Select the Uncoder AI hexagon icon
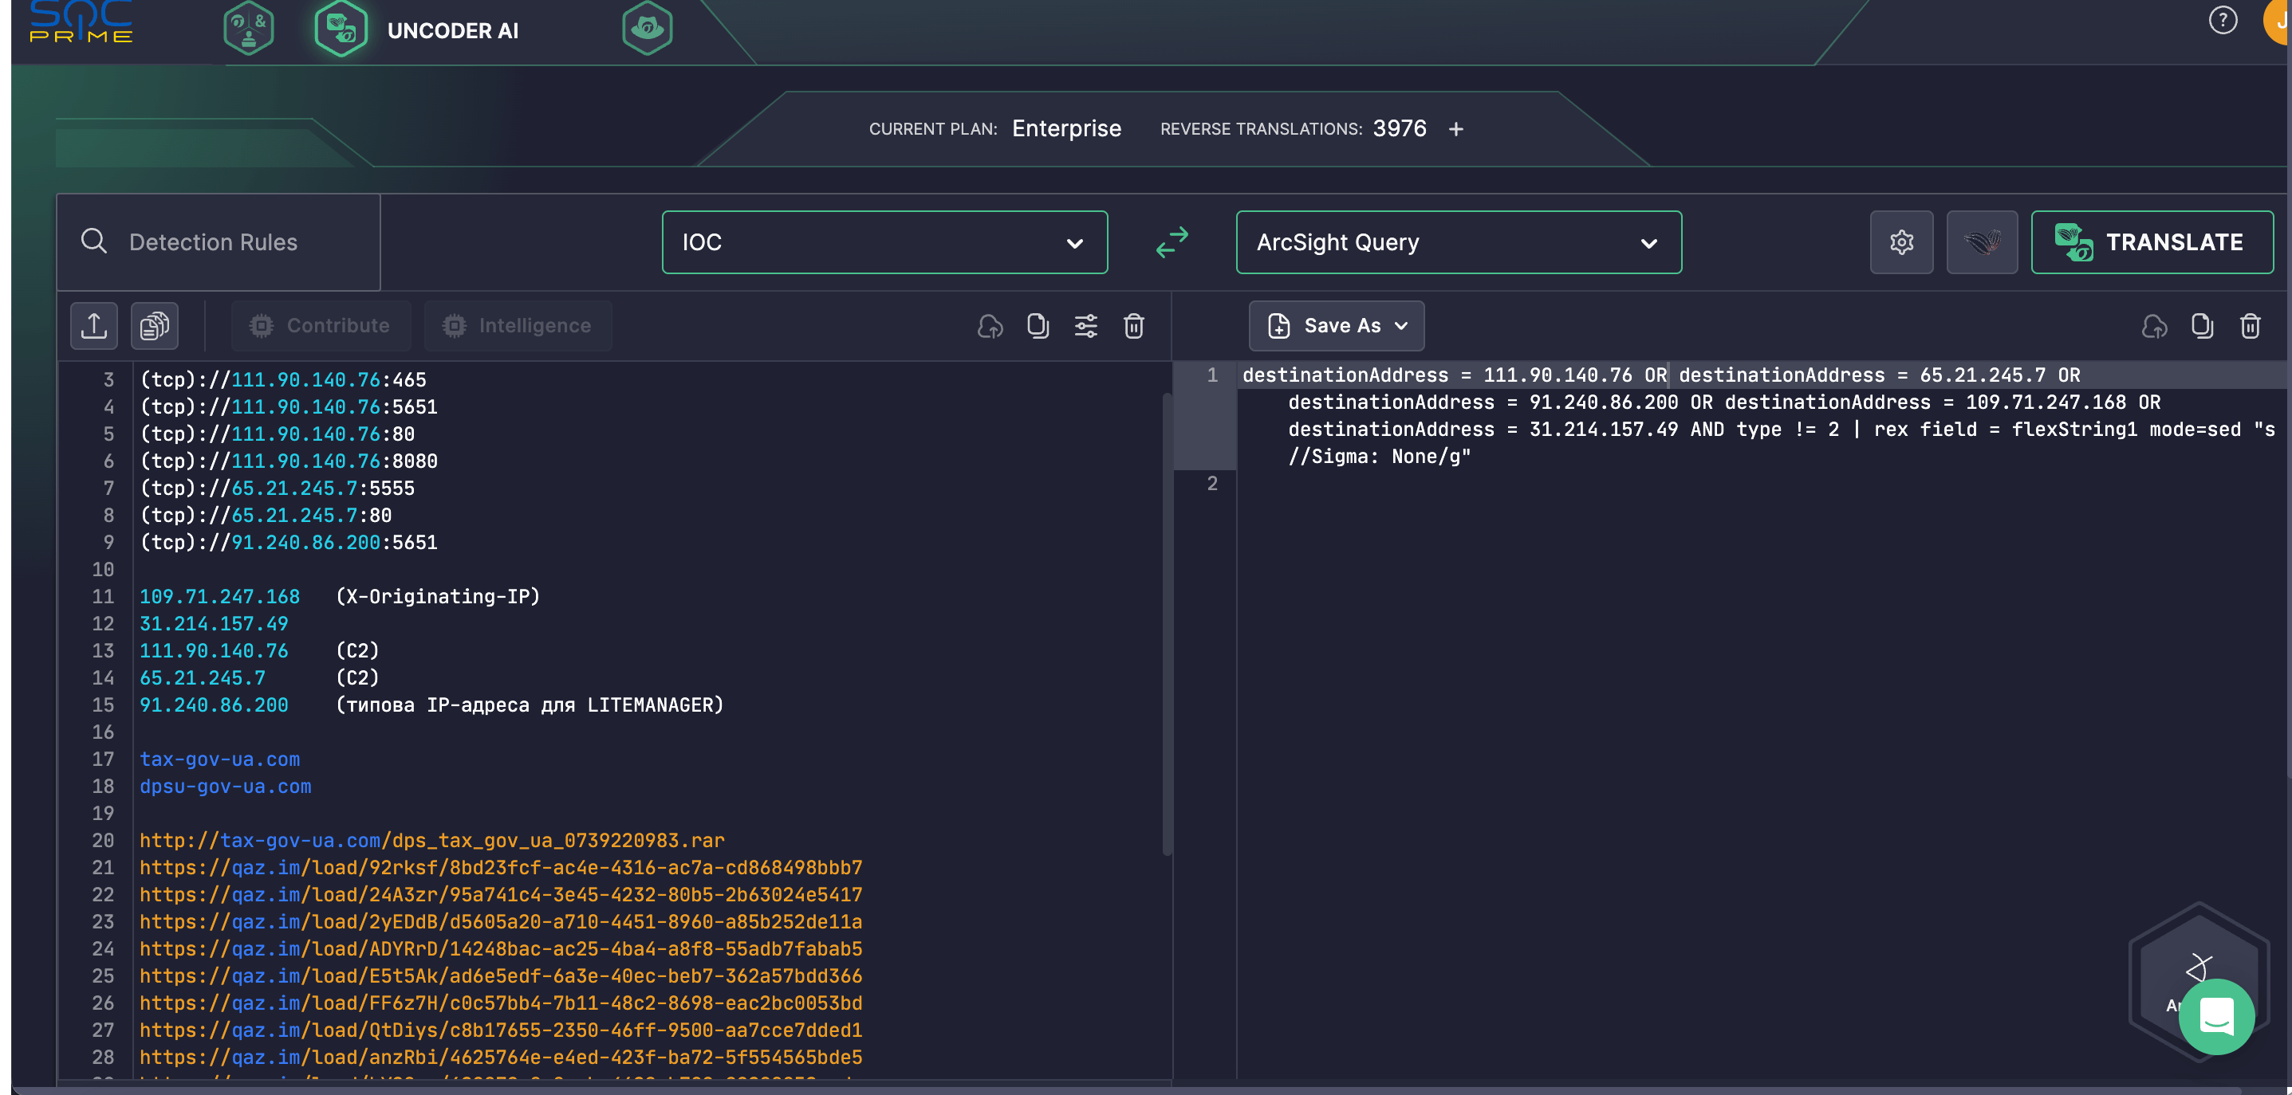Viewport: 2292px width, 1095px height. (x=341, y=29)
